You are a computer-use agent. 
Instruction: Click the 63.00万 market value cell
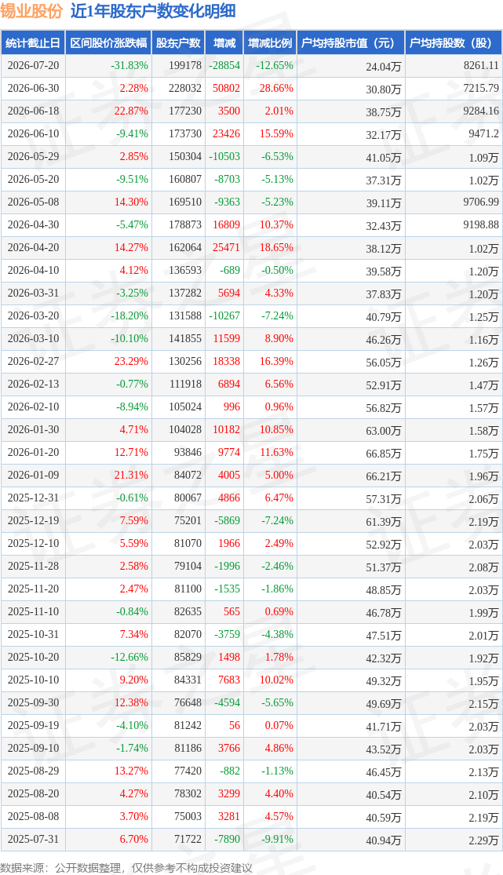(384, 430)
